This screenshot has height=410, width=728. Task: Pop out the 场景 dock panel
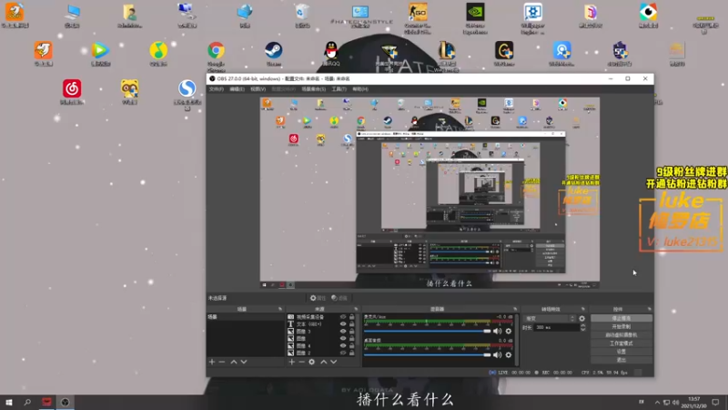[280, 309]
